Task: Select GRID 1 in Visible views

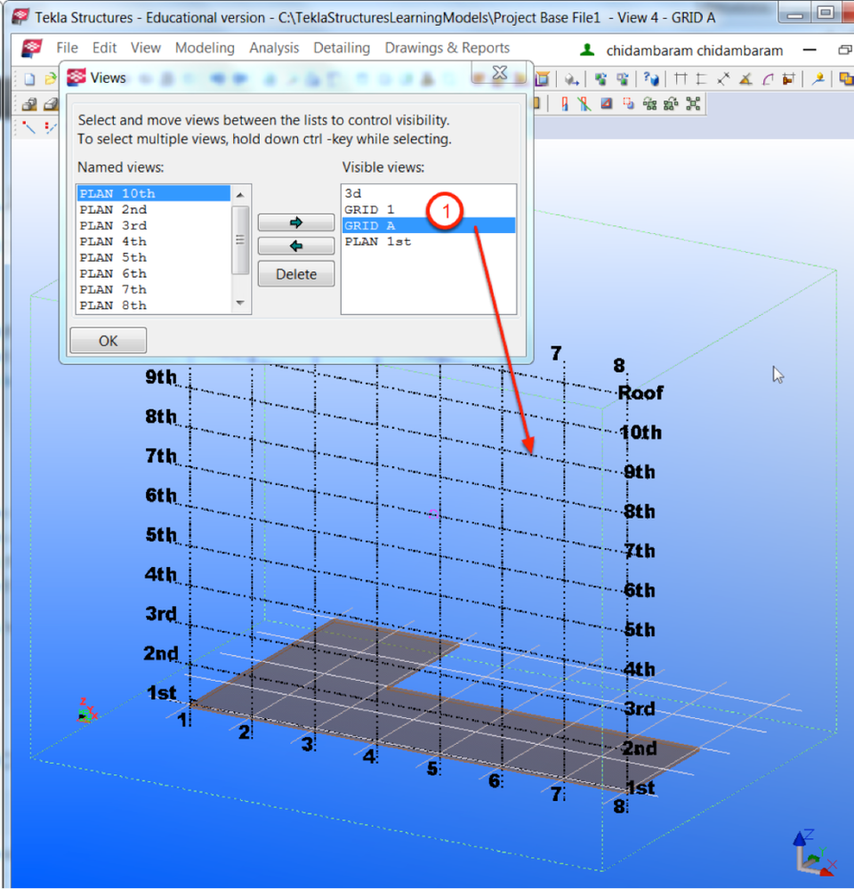Action: click(368, 210)
